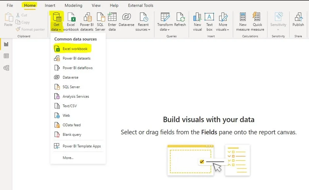
Task: Open the Enter data table icon
Action: [x=112, y=22]
